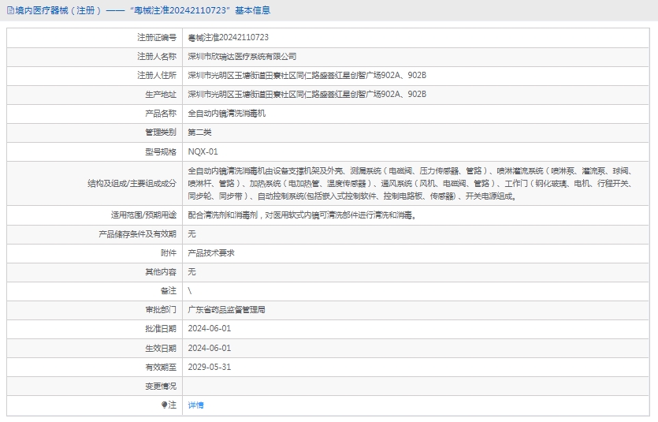Click the expiry date 2029-05-31

click(209, 367)
